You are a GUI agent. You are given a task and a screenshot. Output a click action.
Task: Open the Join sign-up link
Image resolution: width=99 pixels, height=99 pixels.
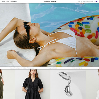tap(82, 2)
